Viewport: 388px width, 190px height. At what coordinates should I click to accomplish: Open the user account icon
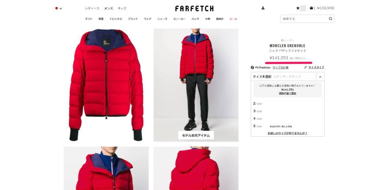pyautogui.click(x=263, y=8)
